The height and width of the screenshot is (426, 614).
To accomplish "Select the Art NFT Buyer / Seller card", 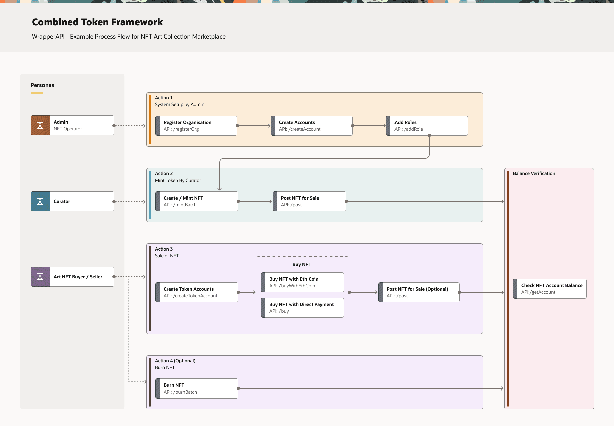I will [x=73, y=277].
